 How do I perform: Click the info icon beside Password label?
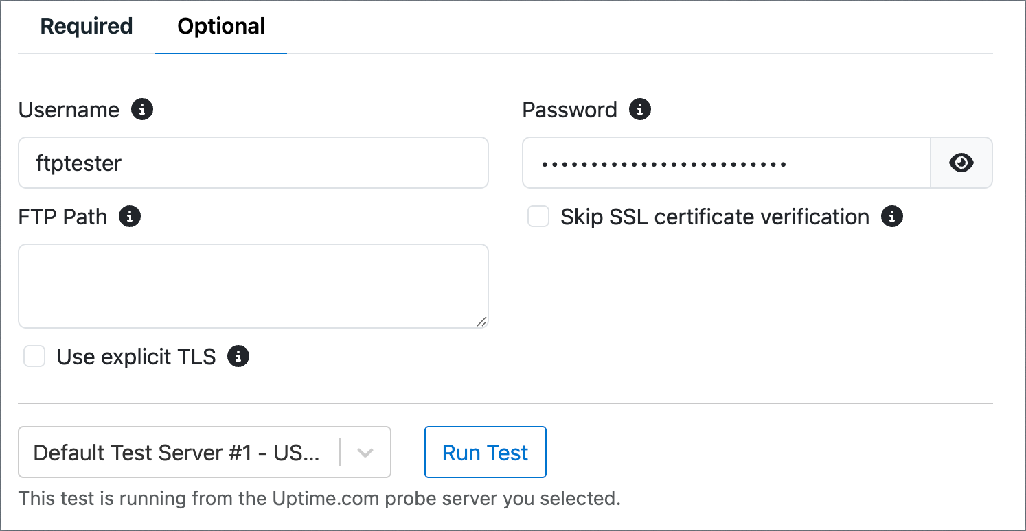point(640,109)
